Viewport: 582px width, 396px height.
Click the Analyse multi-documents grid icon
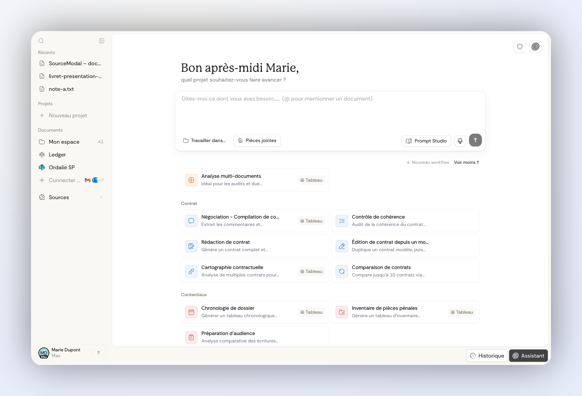click(191, 180)
